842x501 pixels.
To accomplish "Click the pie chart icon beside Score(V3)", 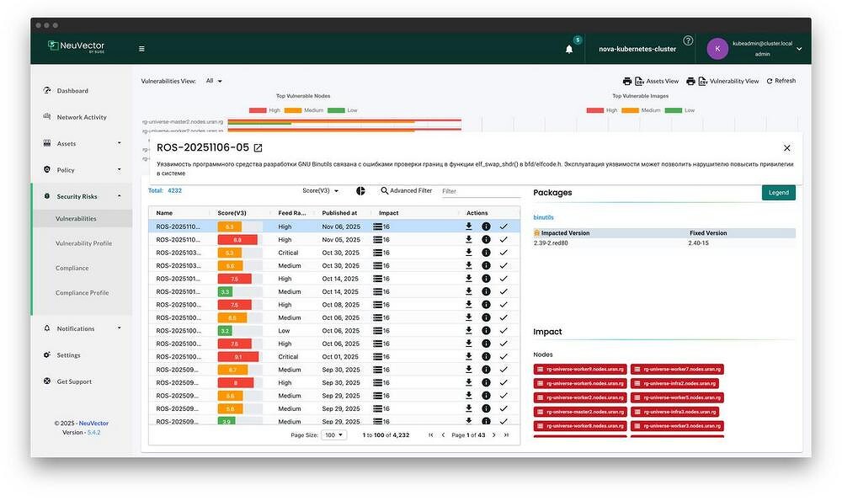I will click(x=360, y=191).
